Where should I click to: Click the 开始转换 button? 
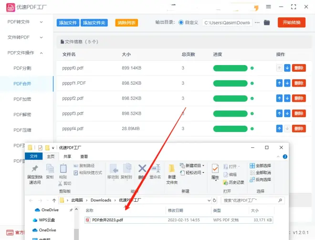292,22
